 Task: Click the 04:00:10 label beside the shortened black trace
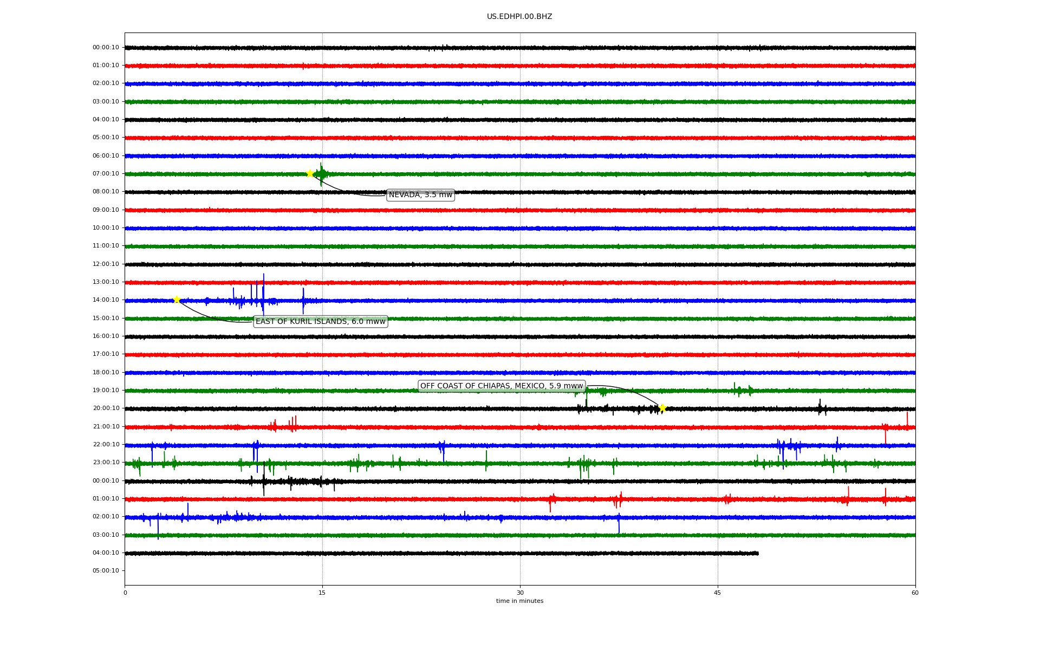tap(106, 553)
